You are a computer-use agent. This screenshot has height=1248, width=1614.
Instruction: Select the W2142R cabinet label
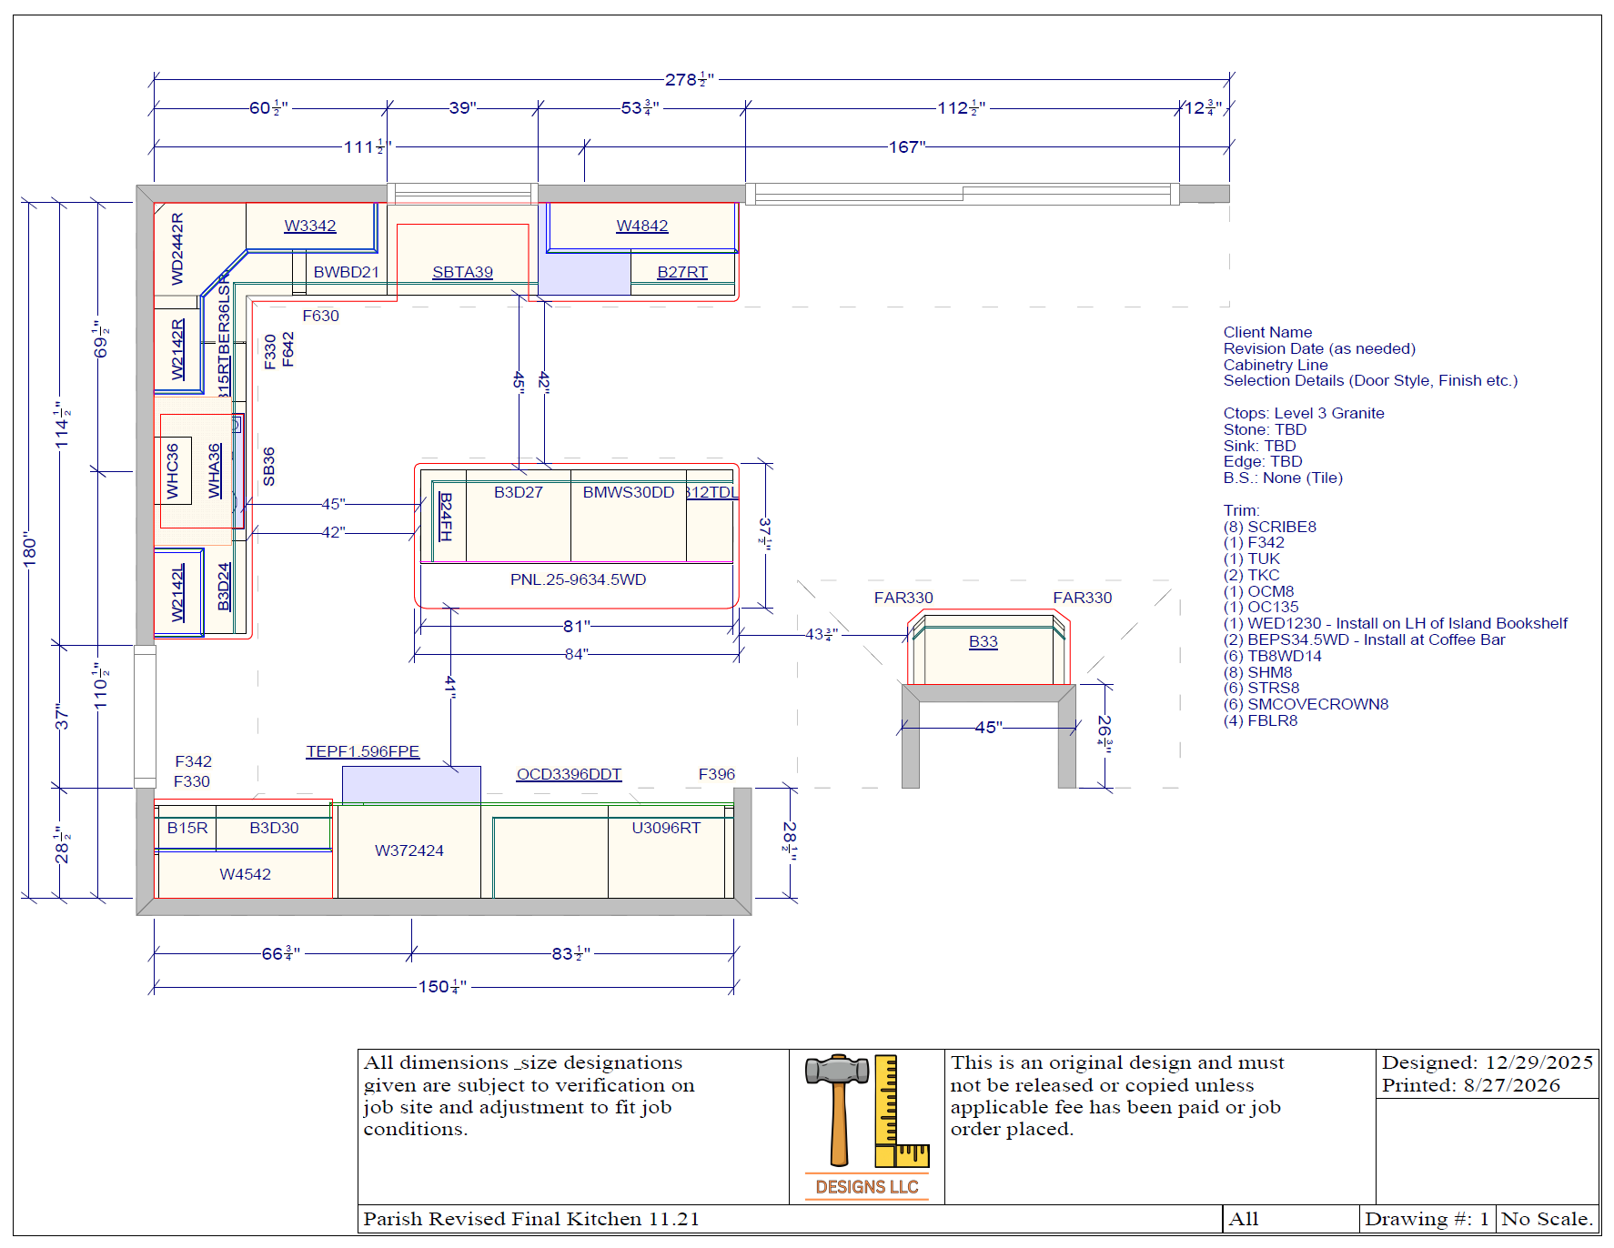[178, 349]
